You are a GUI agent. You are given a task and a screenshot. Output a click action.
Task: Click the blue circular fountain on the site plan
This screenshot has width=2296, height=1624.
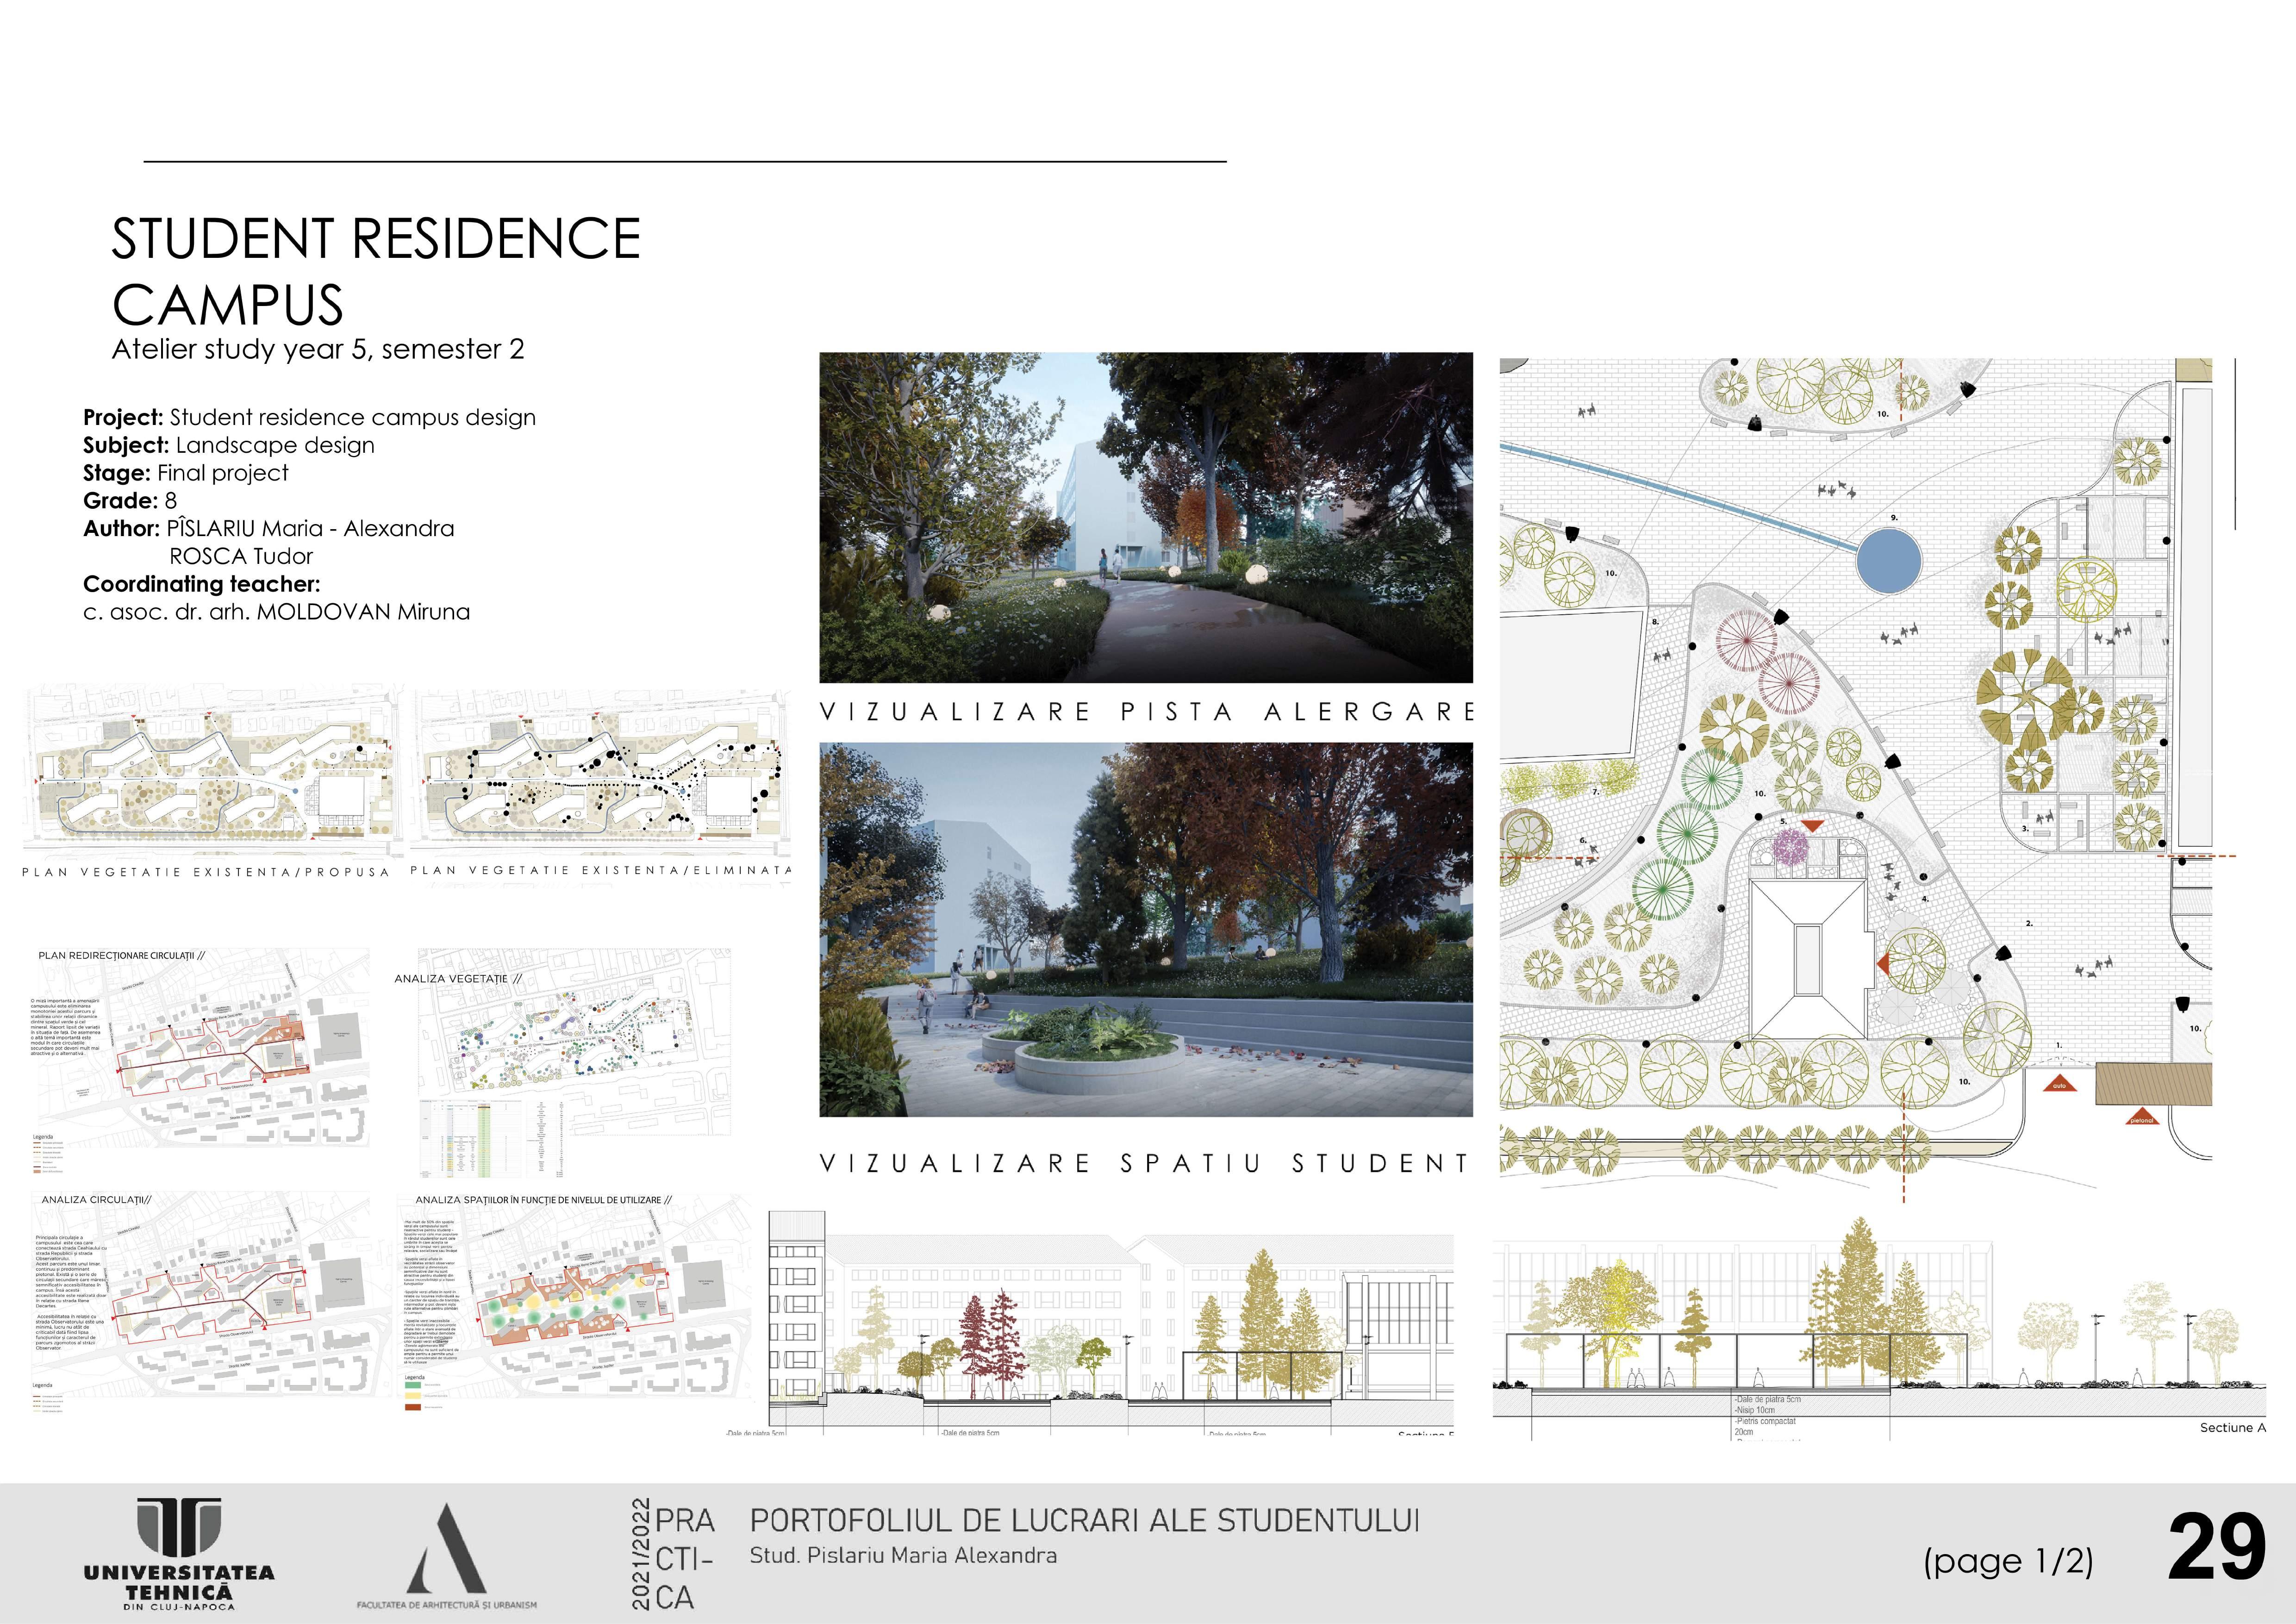coord(1888,561)
